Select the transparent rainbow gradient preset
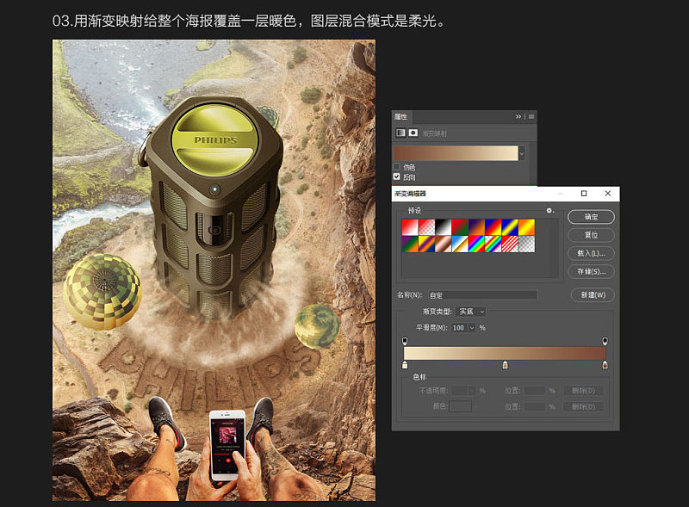 coord(493,244)
